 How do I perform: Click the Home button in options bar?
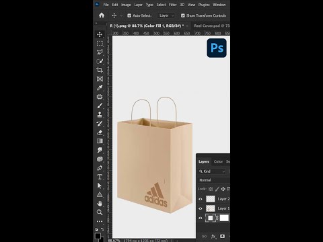(102, 15)
